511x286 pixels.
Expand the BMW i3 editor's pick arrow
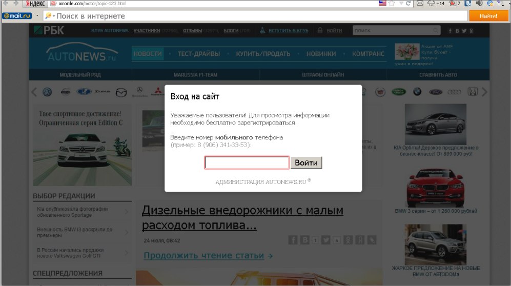127,232
